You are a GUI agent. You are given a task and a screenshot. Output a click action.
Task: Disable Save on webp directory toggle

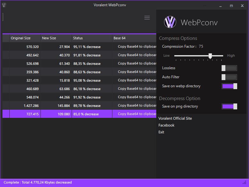tap(229, 86)
